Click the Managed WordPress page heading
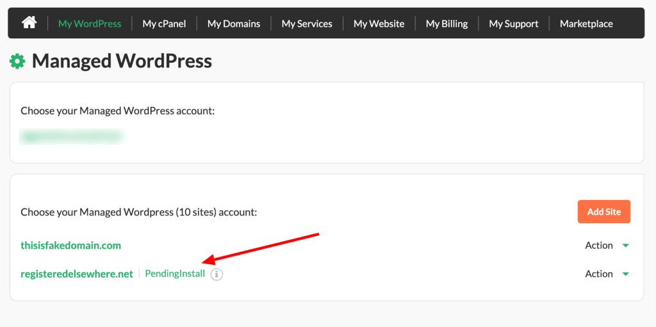Screen dimensions: 656x327 pos(122,62)
